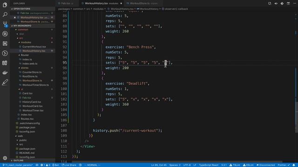Open the Extensions view in the activity bar
The width and height of the screenshot is (298, 167).
(x=5, y=43)
